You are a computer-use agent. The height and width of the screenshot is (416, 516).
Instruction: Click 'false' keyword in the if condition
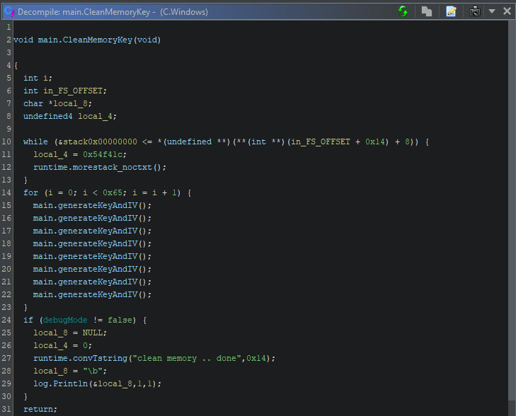(120, 320)
